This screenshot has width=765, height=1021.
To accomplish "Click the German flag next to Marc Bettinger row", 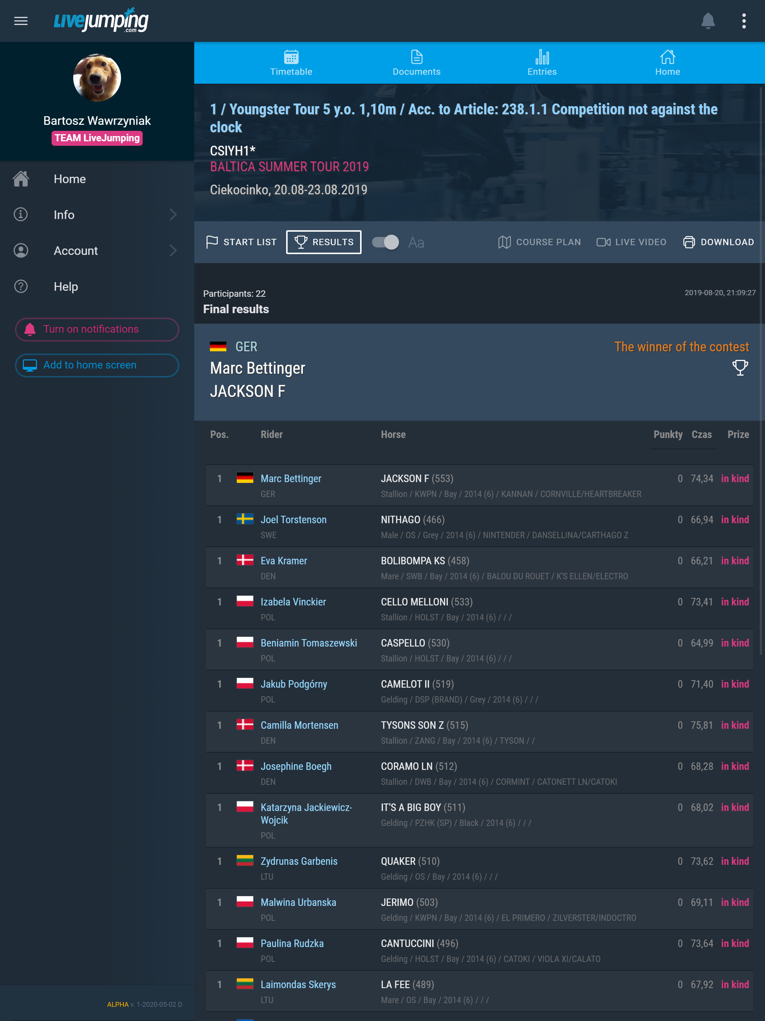I will 245,478.
